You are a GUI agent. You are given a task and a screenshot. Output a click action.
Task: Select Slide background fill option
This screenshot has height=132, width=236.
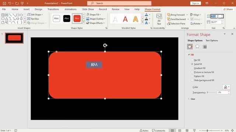point(202,80)
